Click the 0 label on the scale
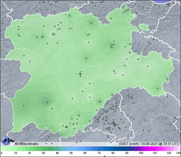The height and width of the screenshot is (157, 181). [x=2, y=153]
